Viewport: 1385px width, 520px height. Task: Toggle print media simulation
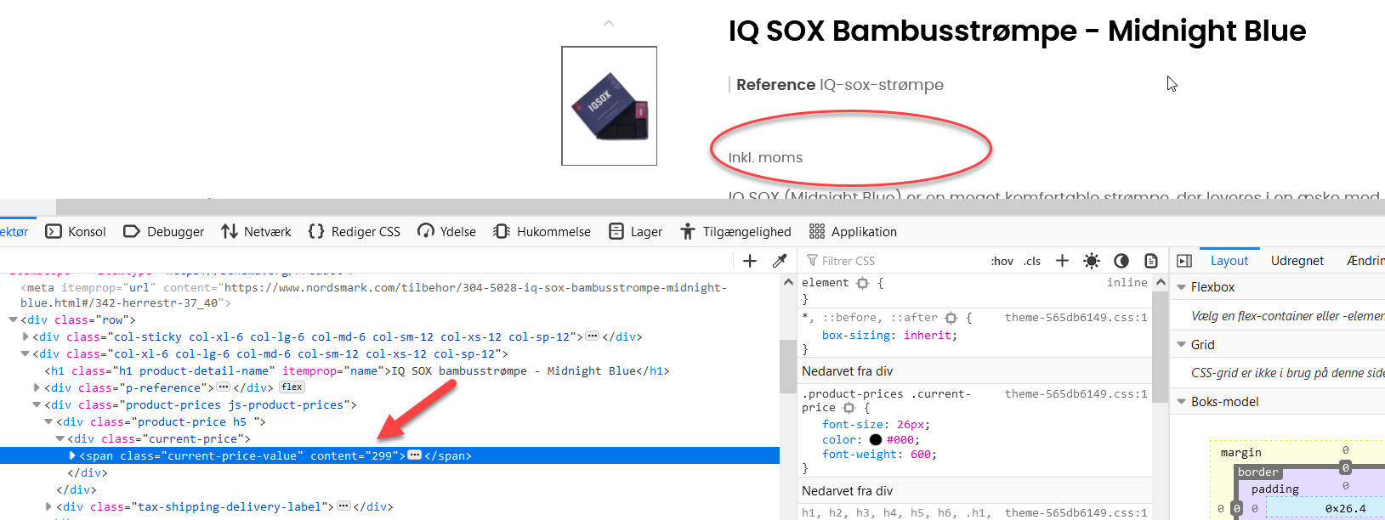pos(1151,261)
